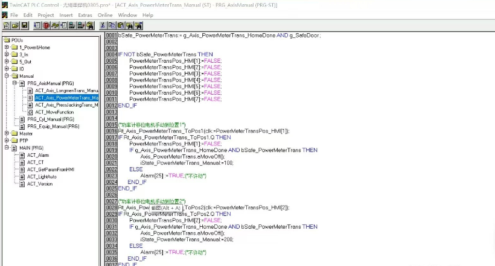Viewport: 495px width, 266px height.
Task: Save project with the floppy disk icon
Action: 24,25
